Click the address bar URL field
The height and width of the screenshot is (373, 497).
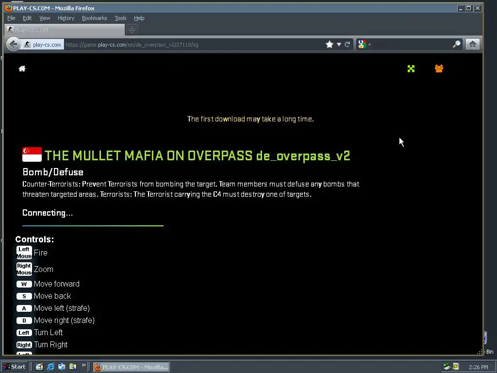click(x=193, y=45)
